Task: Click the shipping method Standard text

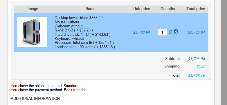Action: coord(71,86)
